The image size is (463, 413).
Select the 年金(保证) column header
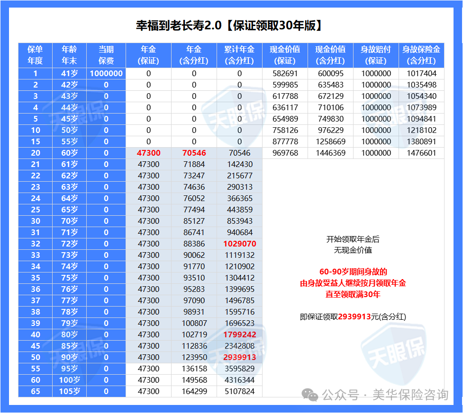click(148, 55)
